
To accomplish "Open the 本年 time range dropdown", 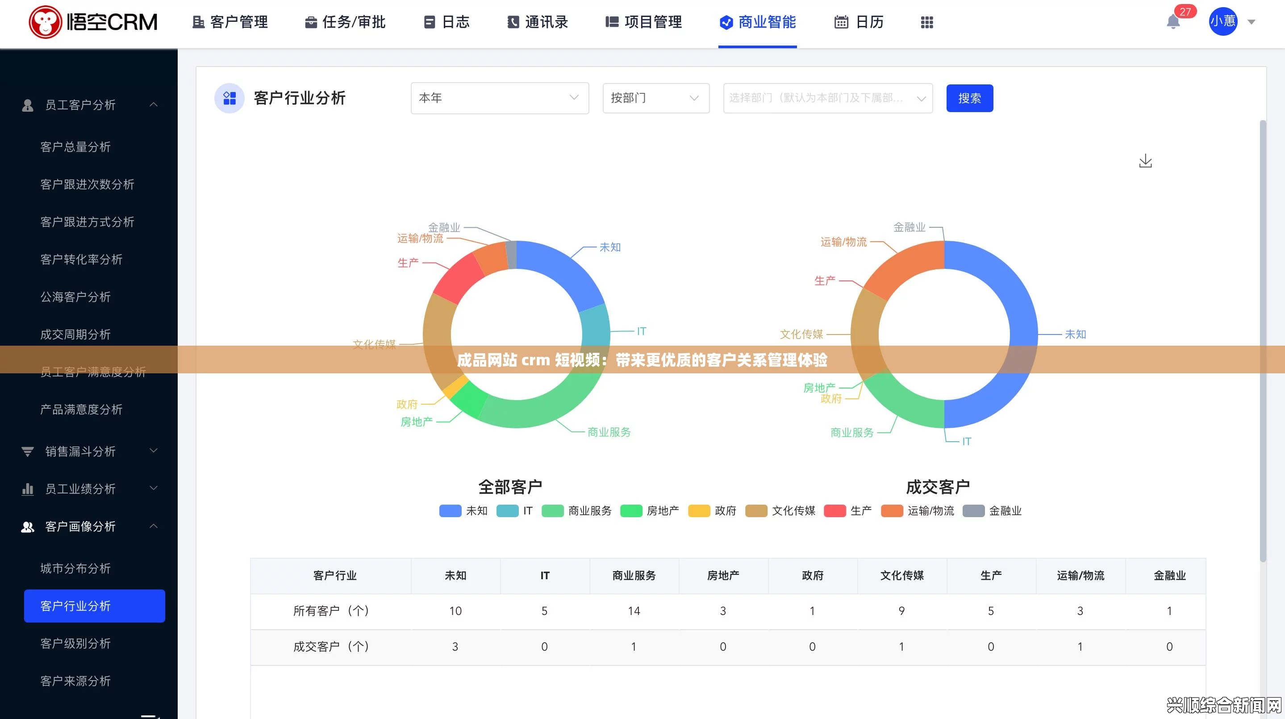I will click(500, 98).
